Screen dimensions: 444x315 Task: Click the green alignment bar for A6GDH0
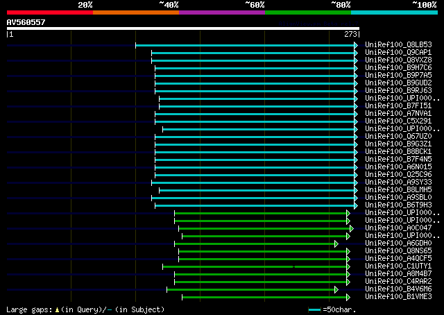[255, 244]
